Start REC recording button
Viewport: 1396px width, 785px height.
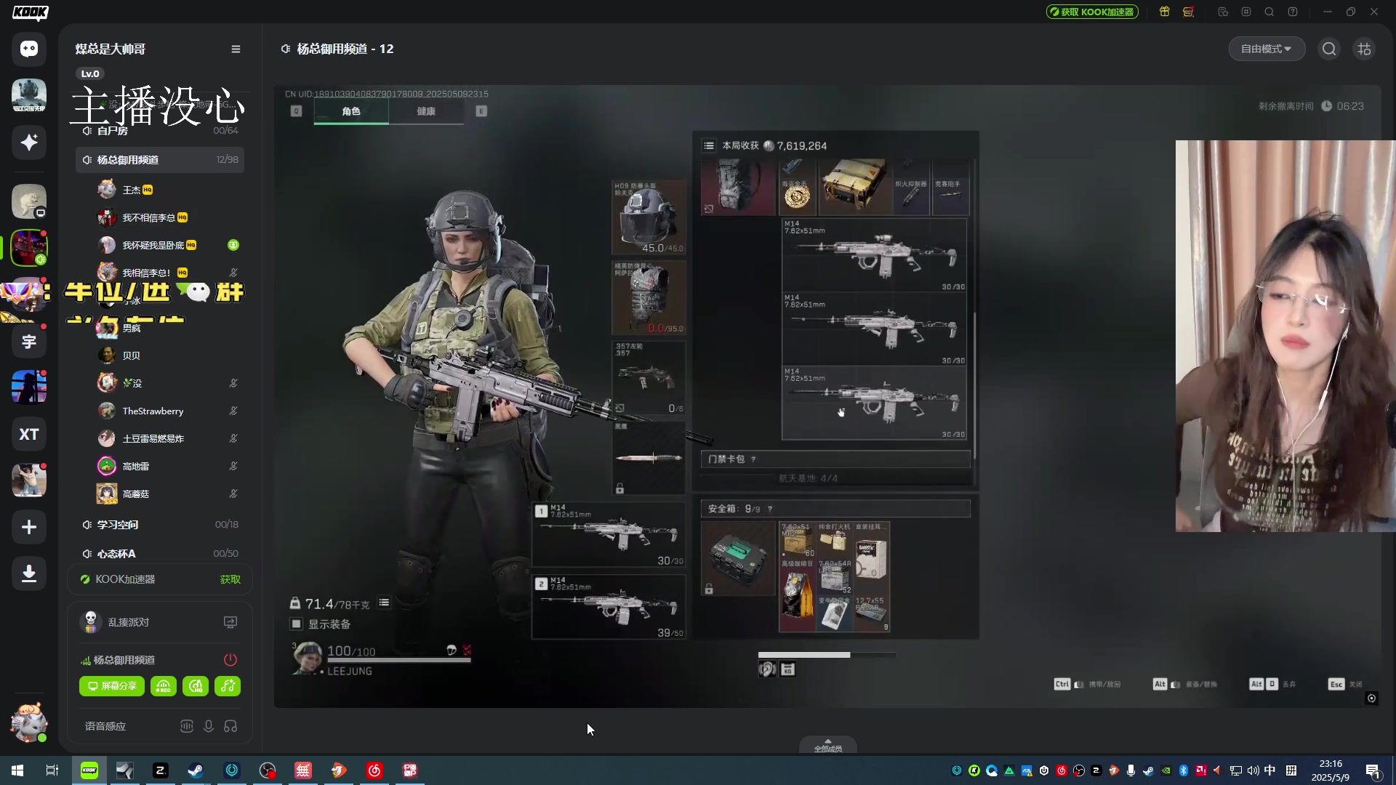(164, 686)
